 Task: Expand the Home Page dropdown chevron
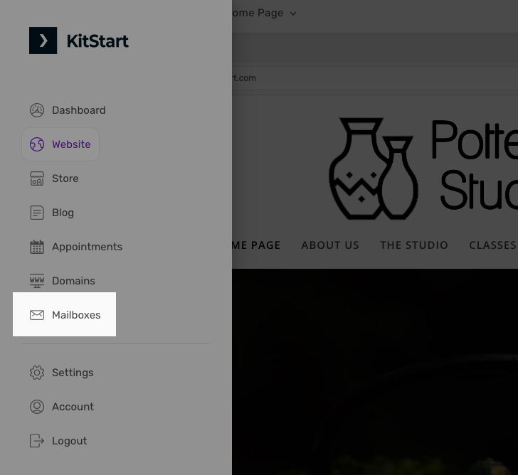tap(293, 14)
